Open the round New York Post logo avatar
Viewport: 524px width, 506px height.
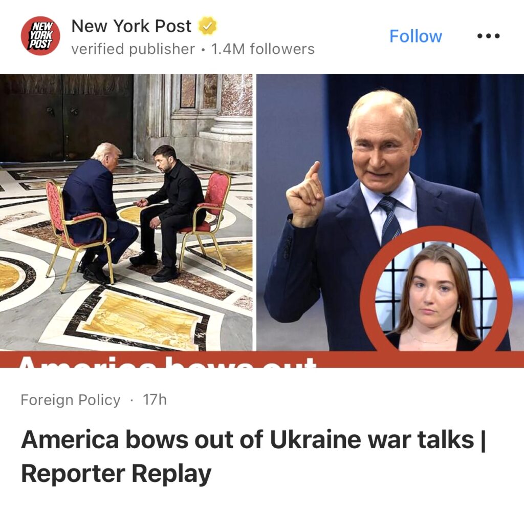[x=40, y=36]
